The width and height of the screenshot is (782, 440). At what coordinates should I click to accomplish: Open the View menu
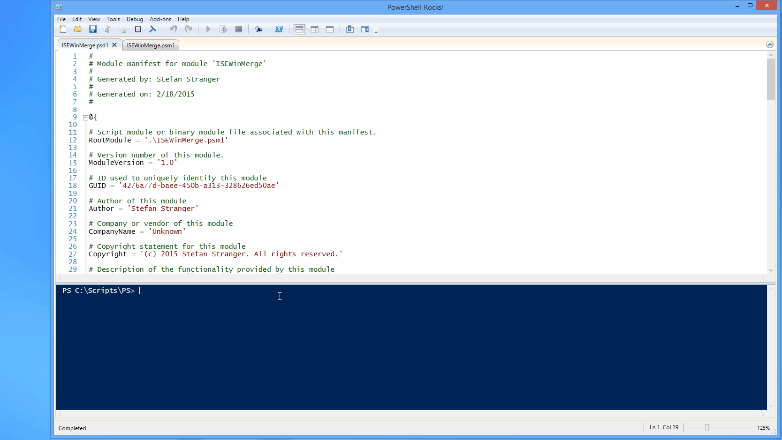94,19
